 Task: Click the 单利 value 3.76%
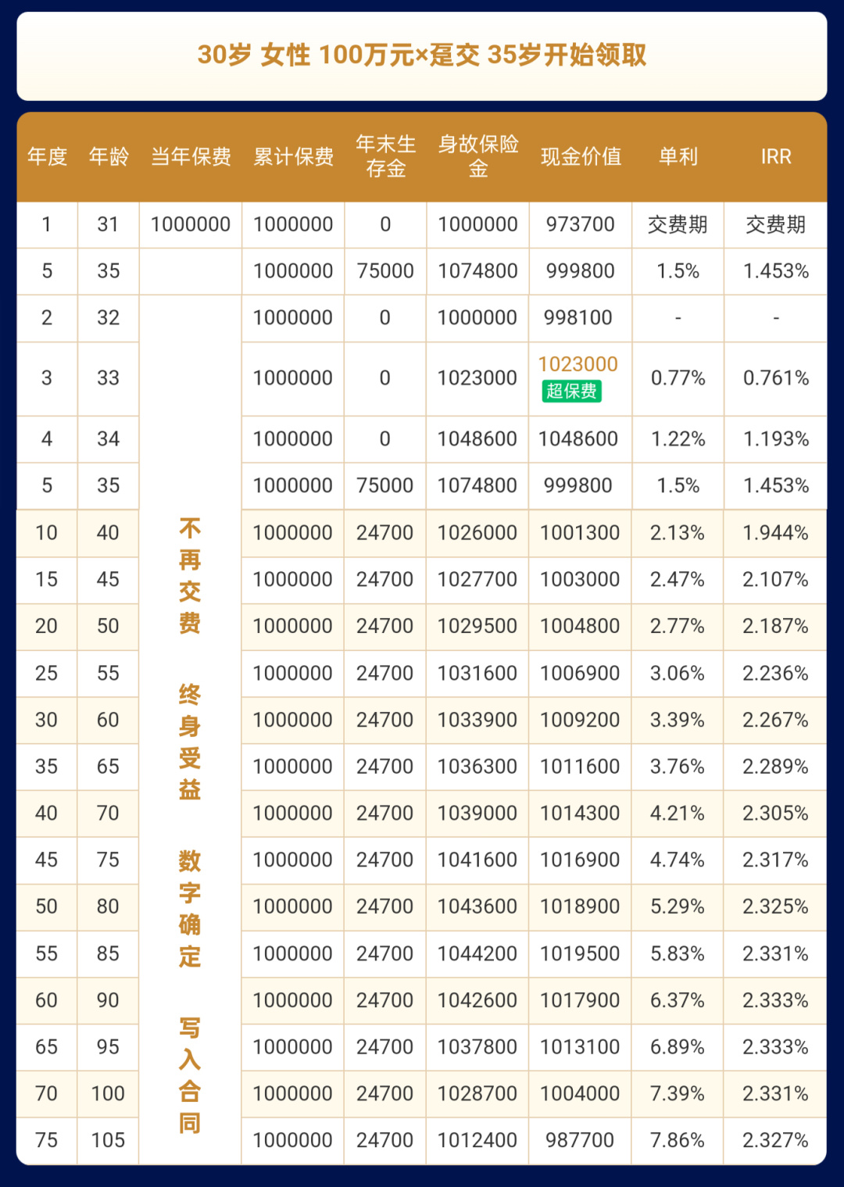[x=678, y=767]
